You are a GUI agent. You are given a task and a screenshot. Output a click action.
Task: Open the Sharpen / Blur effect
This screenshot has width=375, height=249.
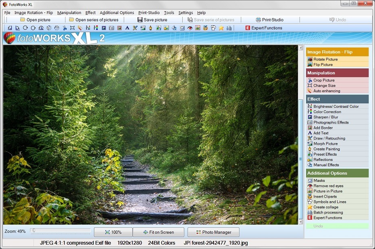coord(323,117)
